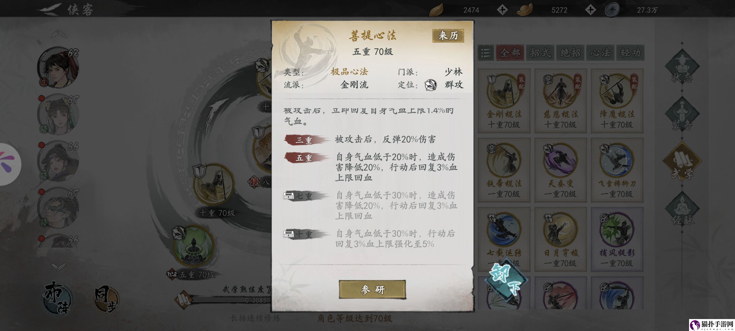Click the 参研 button
This screenshot has width=735, height=331.
[372, 289]
